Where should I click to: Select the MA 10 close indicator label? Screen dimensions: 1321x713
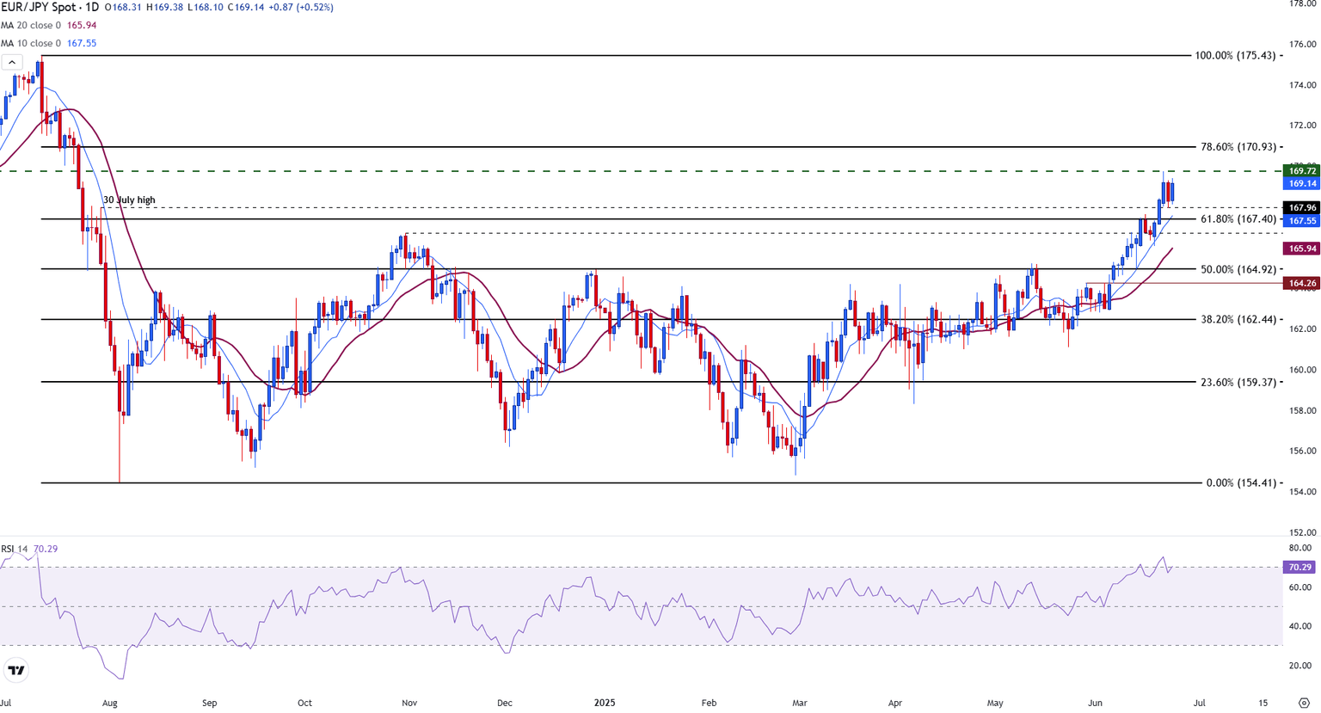31,43
